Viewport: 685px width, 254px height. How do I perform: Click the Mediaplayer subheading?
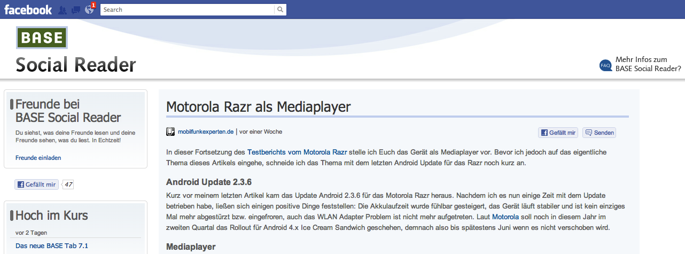click(191, 247)
